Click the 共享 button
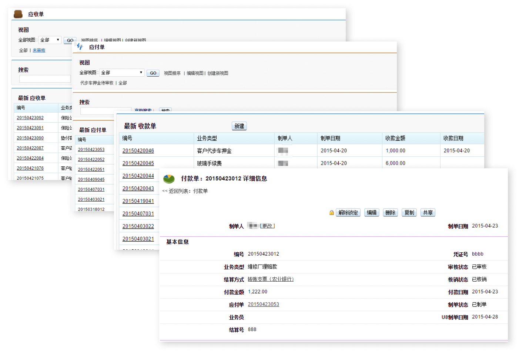519x352 pixels. (x=428, y=213)
